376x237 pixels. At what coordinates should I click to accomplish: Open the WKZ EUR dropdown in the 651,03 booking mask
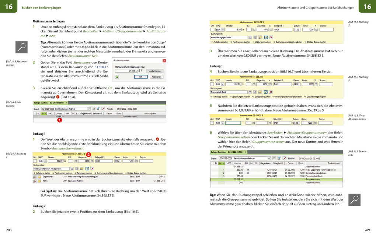[223, 84]
